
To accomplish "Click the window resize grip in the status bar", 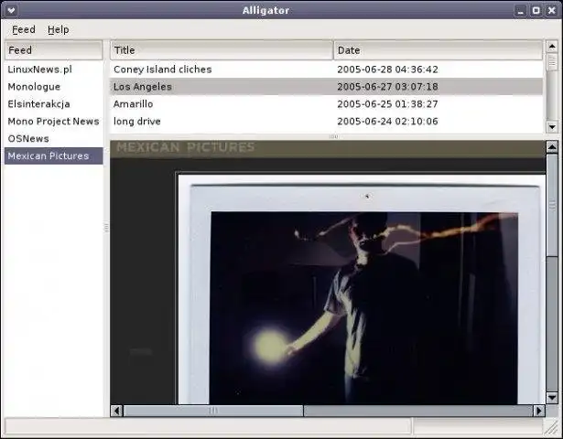I will click(551, 427).
